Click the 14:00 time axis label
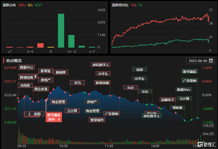 [155, 146]
